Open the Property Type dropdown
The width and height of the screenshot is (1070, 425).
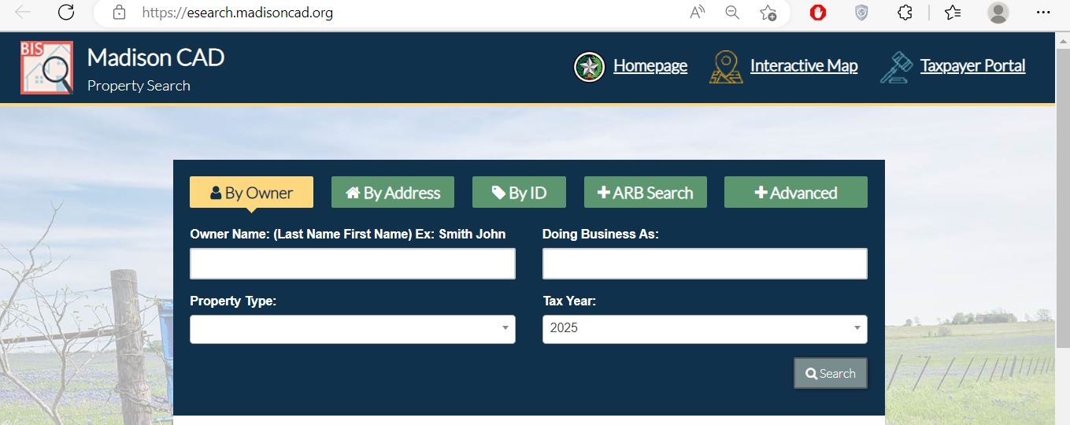click(x=352, y=329)
